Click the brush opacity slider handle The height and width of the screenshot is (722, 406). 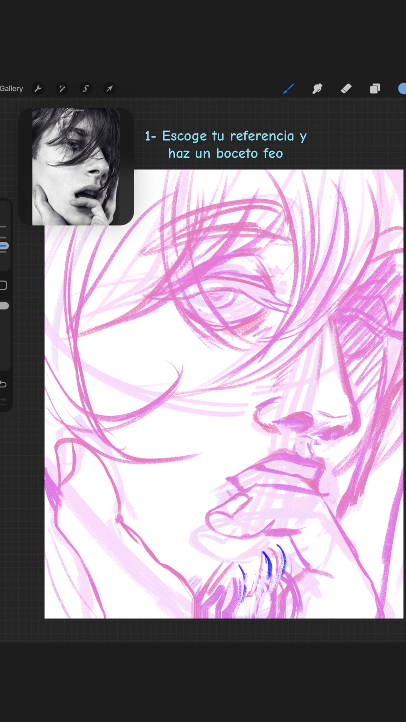point(4,306)
